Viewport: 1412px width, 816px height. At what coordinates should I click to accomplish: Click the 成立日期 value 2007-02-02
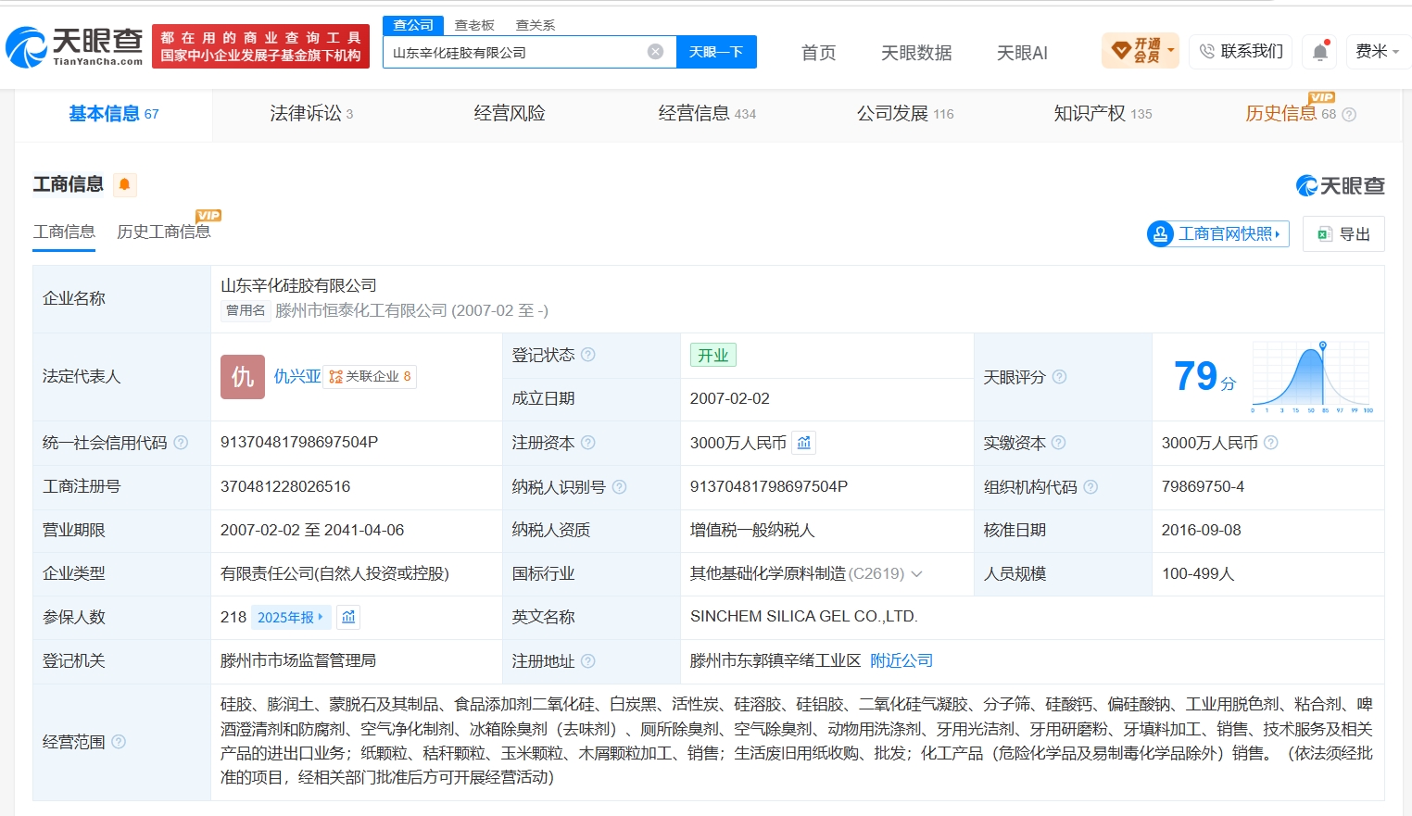pyautogui.click(x=730, y=399)
